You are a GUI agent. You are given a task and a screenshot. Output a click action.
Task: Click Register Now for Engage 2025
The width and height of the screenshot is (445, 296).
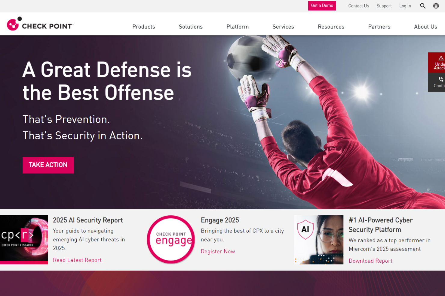tap(218, 251)
